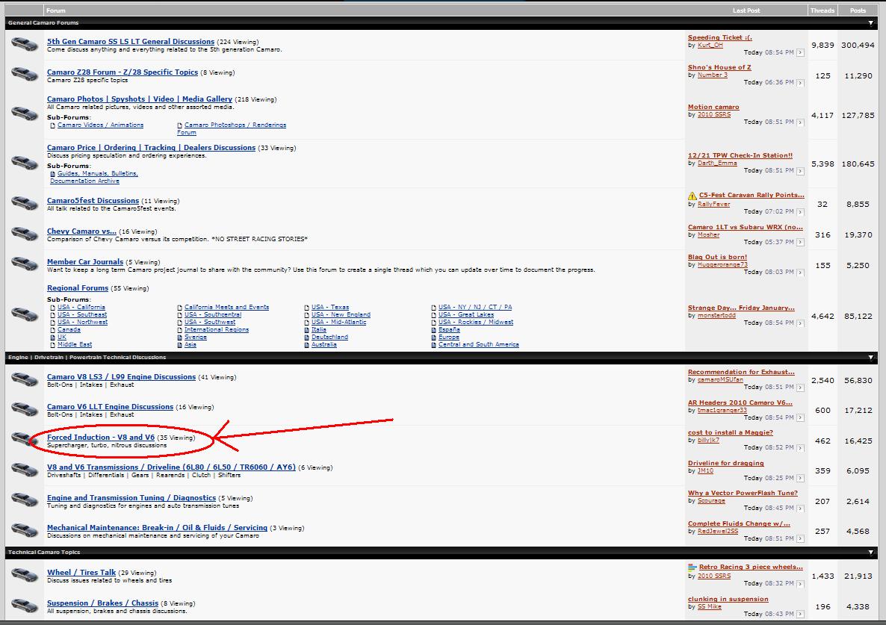886x625 pixels.
Task: Collapse the Engine | Drivetrain | Powertrain section
Action: pos(871,357)
